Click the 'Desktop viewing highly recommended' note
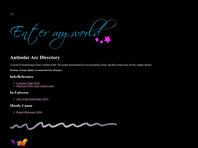Screen dimensions: 198x148 point(36,70)
